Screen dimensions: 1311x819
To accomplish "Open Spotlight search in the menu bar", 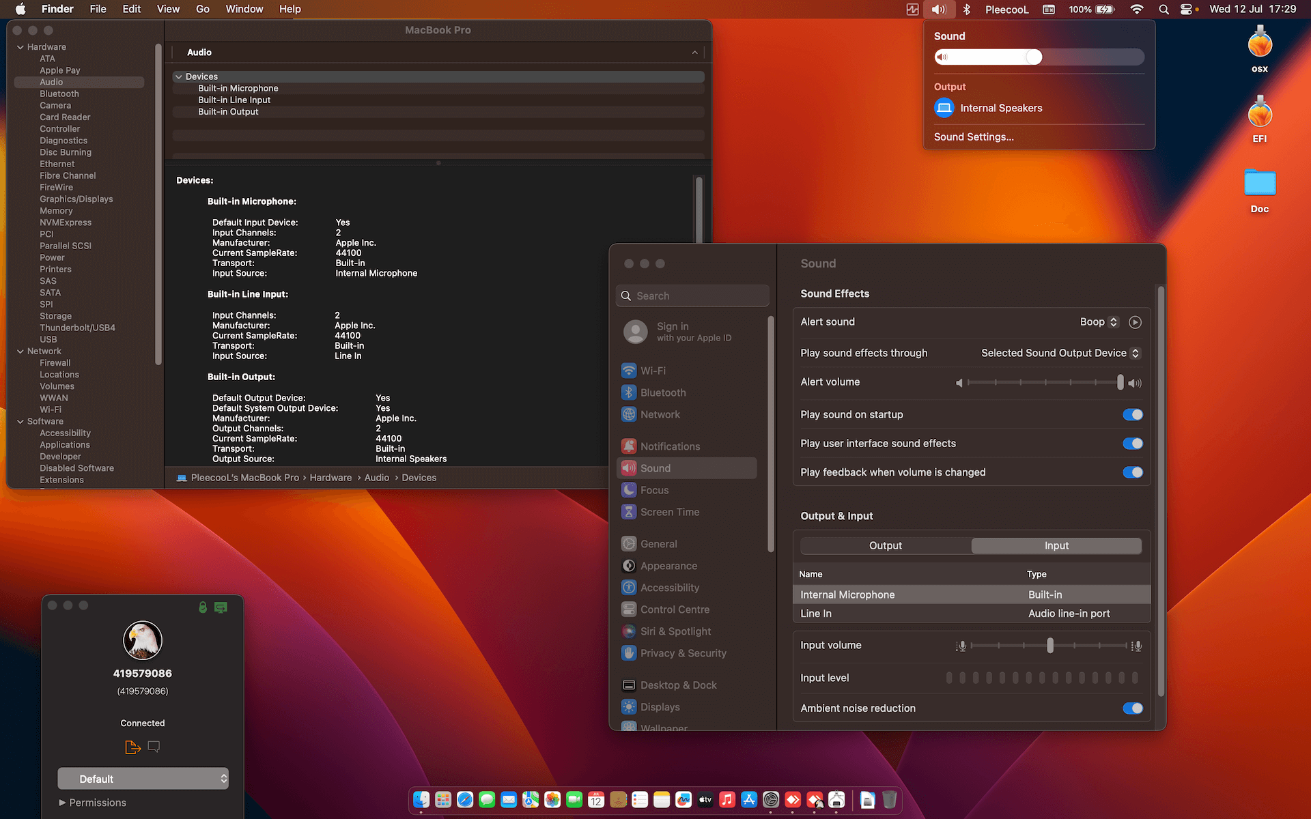I will pyautogui.click(x=1164, y=10).
